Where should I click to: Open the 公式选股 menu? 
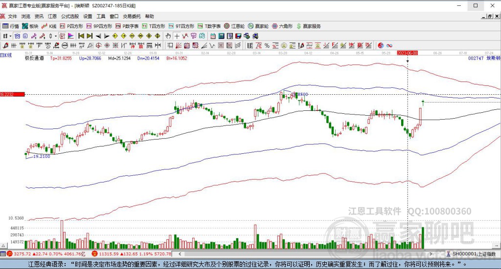coord(69,16)
